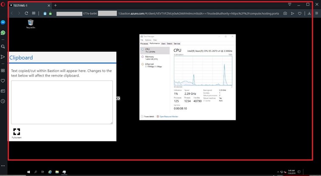Select Memory in the performance list

pos(155,58)
